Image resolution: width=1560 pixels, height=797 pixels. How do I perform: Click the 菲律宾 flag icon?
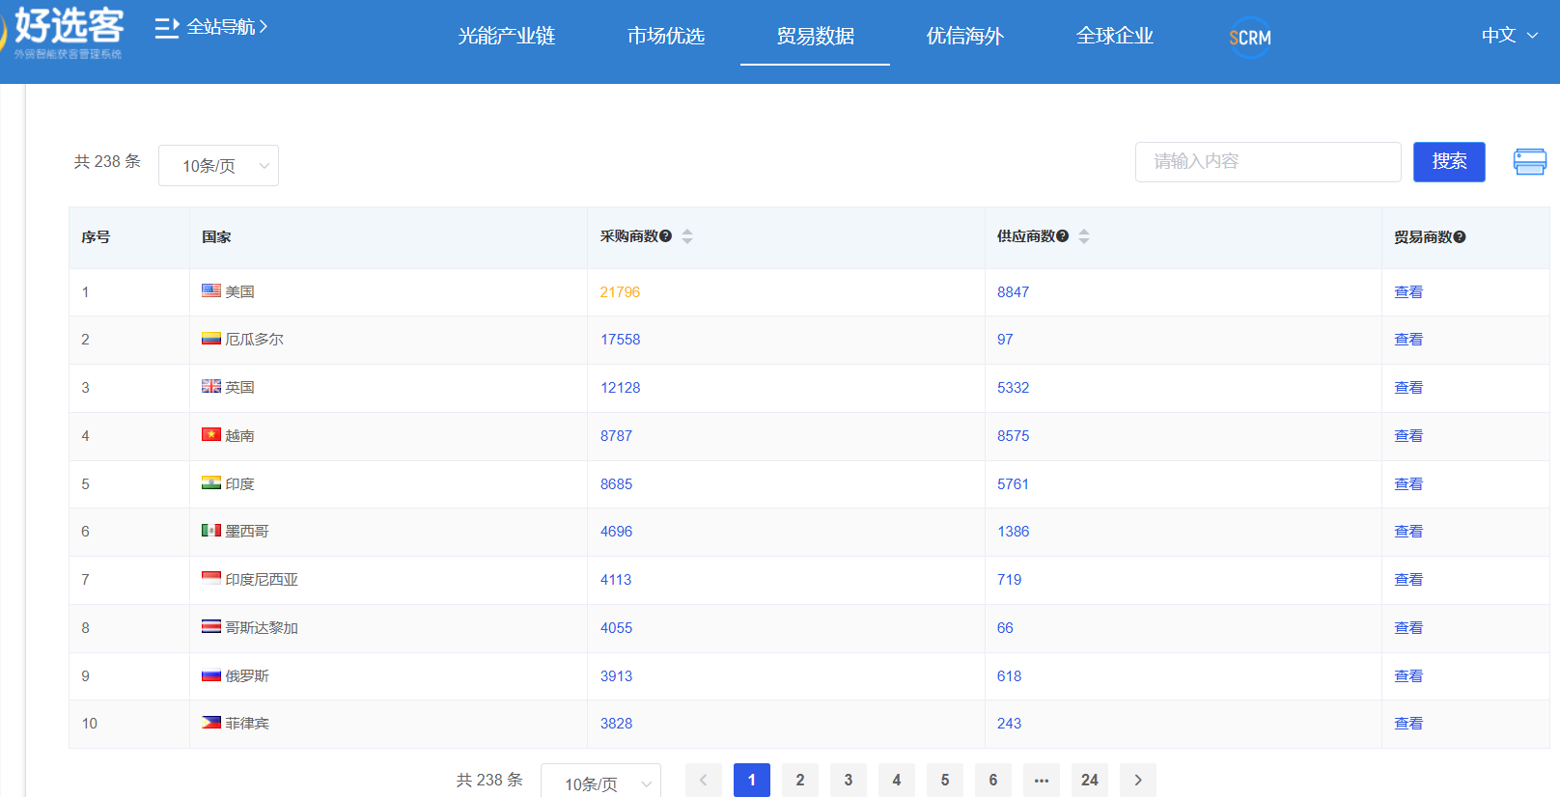[x=211, y=722]
